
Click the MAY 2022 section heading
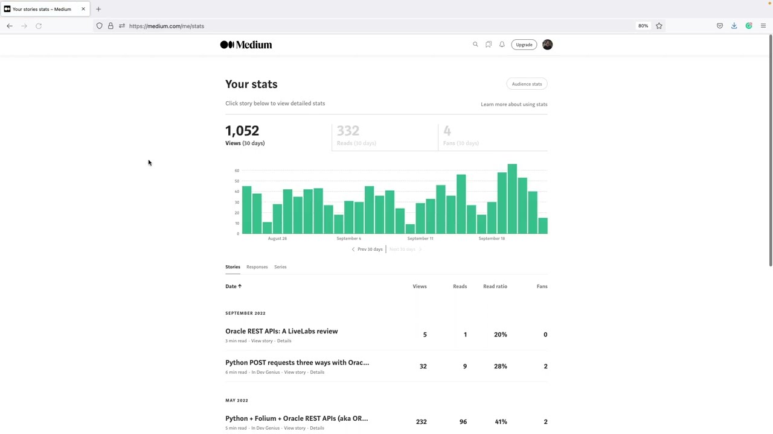coord(237,400)
